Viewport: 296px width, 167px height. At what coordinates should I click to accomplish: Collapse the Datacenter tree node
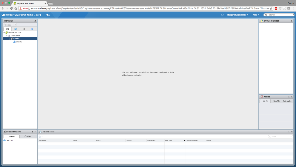pos(7,36)
